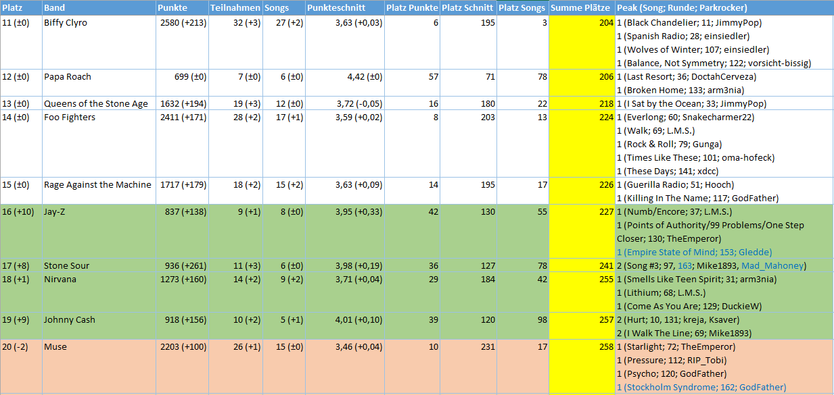The height and width of the screenshot is (395, 834).
Task: Select the Platz Schnitt header
Action: click(x=467, y=7)
